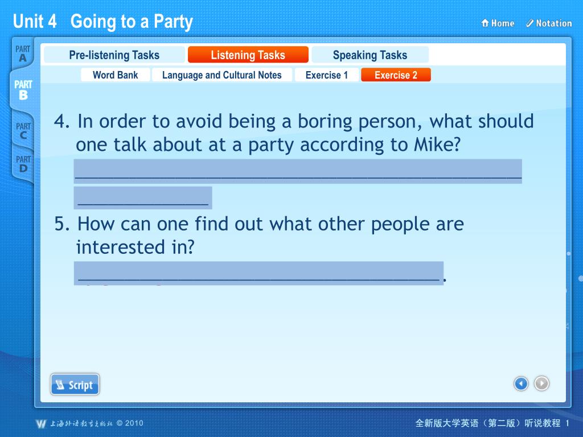This screenshot has height=437, width=583.
Task: Switch to Part C side tab
Action: click(x=23, y=131)
